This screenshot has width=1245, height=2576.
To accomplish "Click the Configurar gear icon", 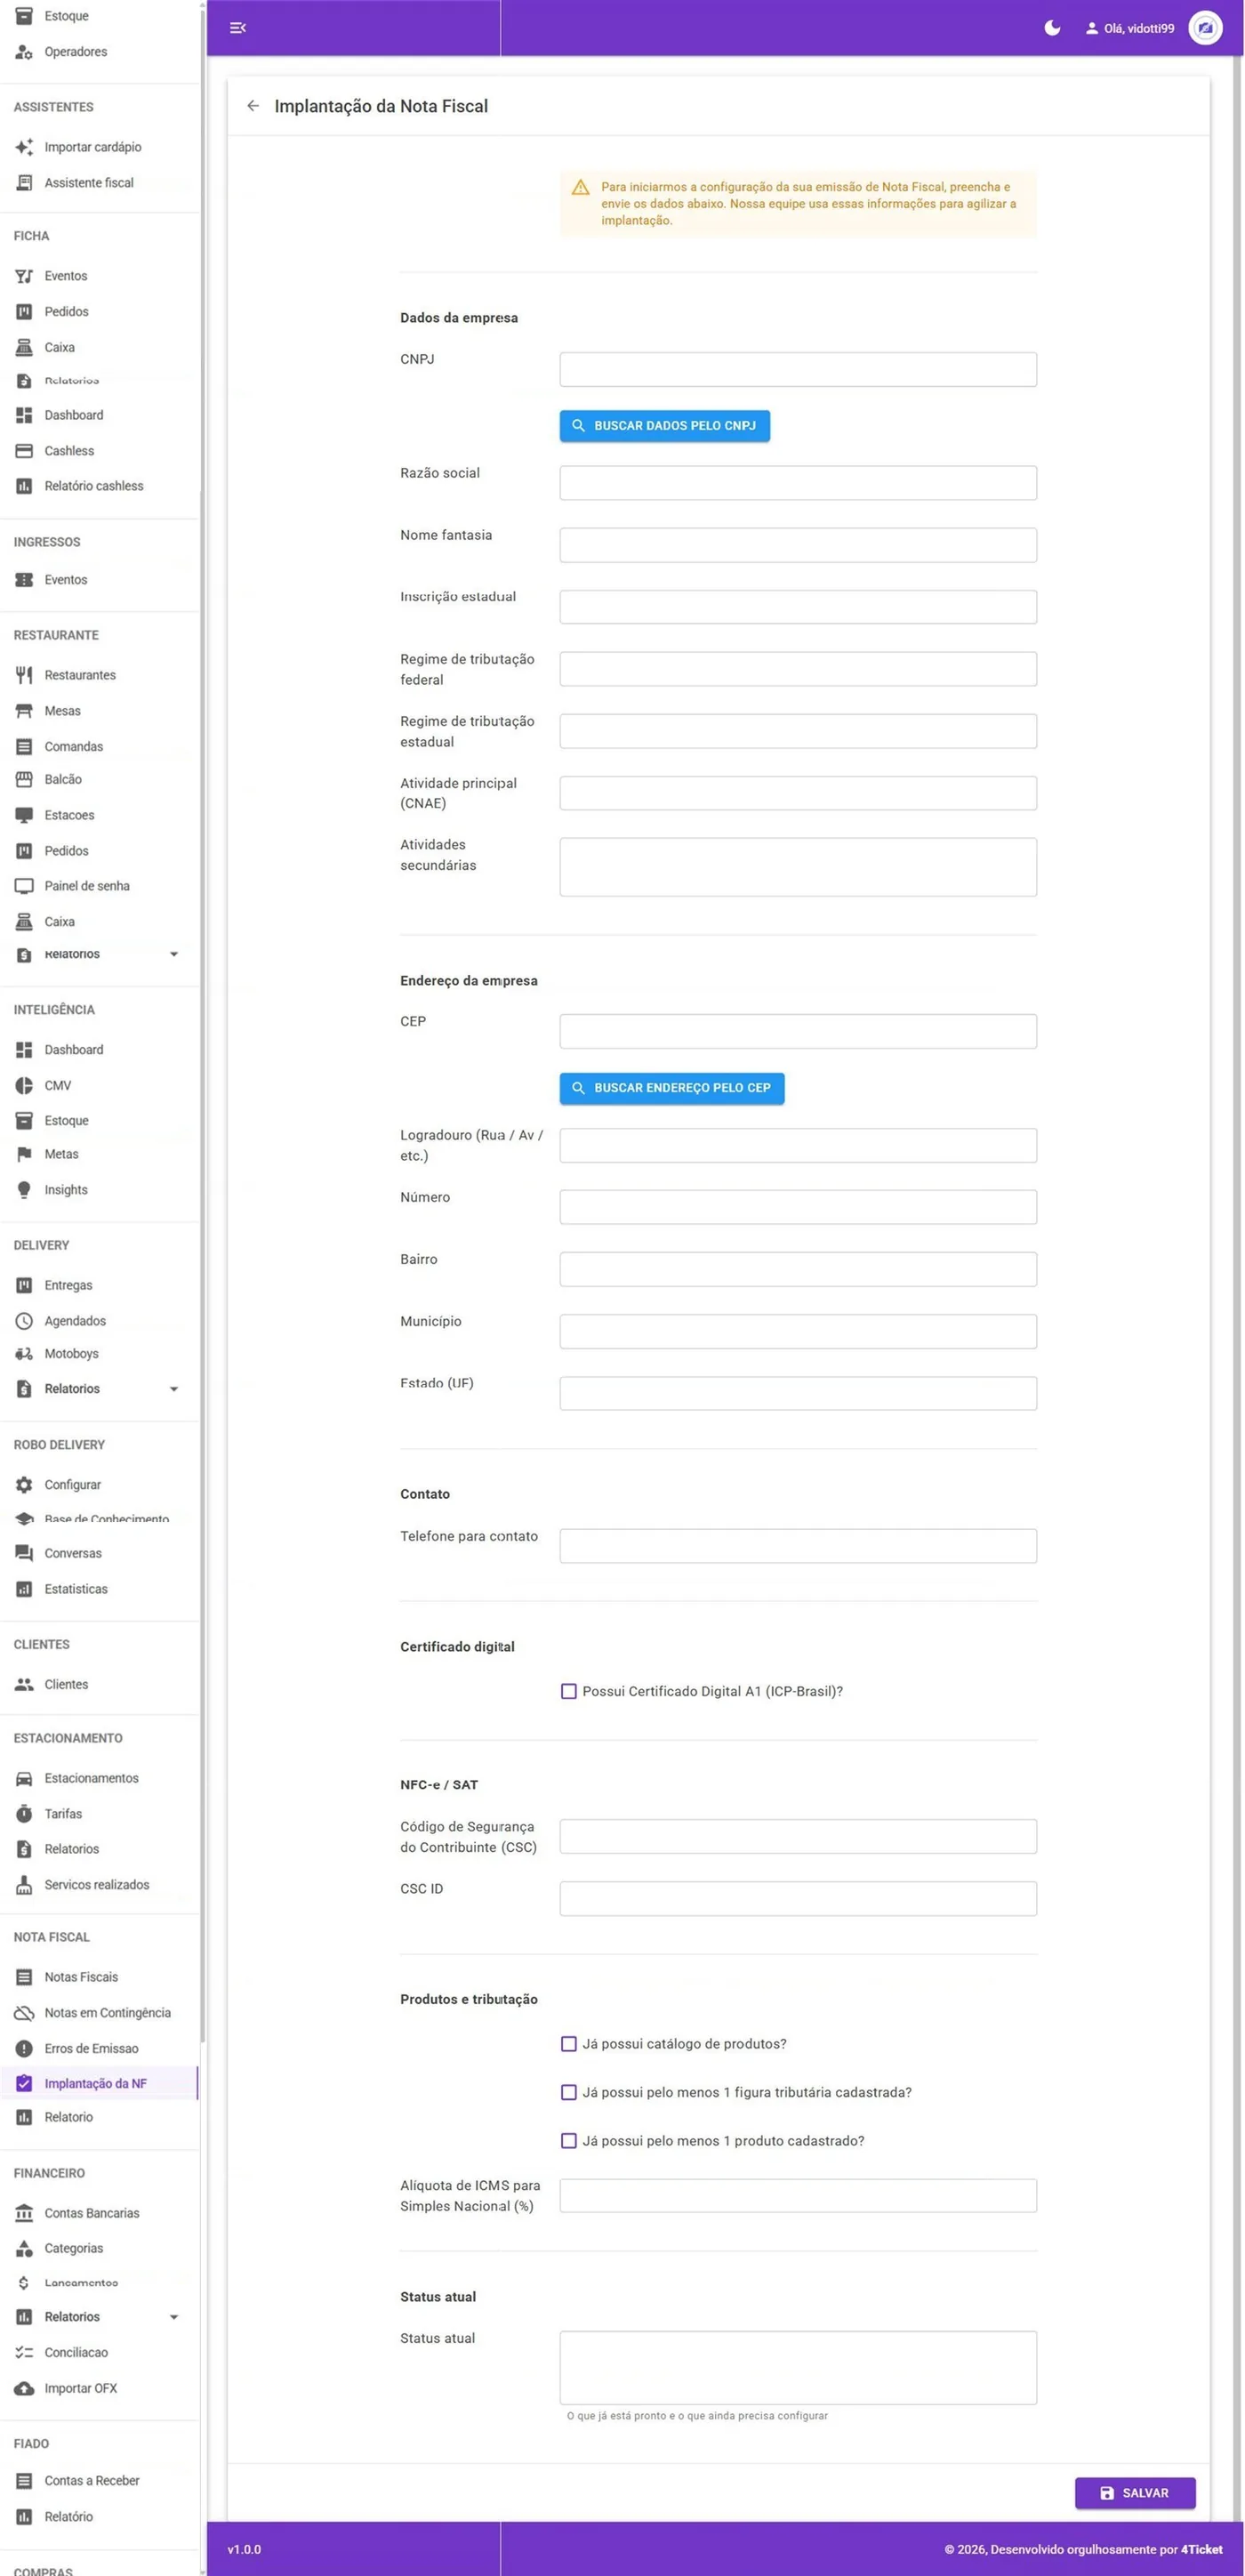I will (24, 1485).
